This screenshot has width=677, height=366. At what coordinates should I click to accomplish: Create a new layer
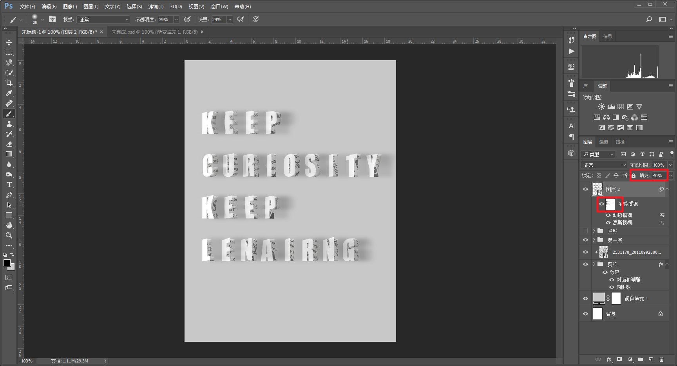[651, 359]
